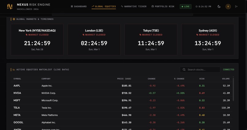Open the Dashboard tab
Image resolution: width=247 pixels, height=130 pixels.
[79, 6]
